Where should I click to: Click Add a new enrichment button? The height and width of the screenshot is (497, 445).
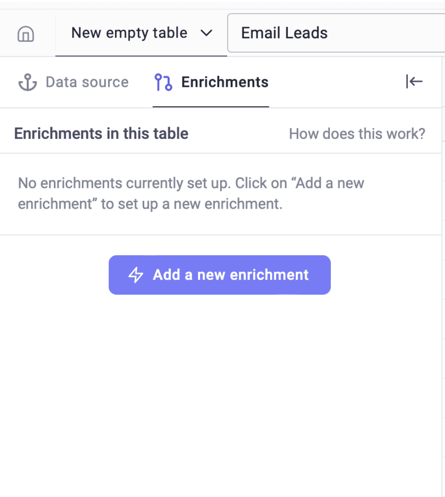220,275
